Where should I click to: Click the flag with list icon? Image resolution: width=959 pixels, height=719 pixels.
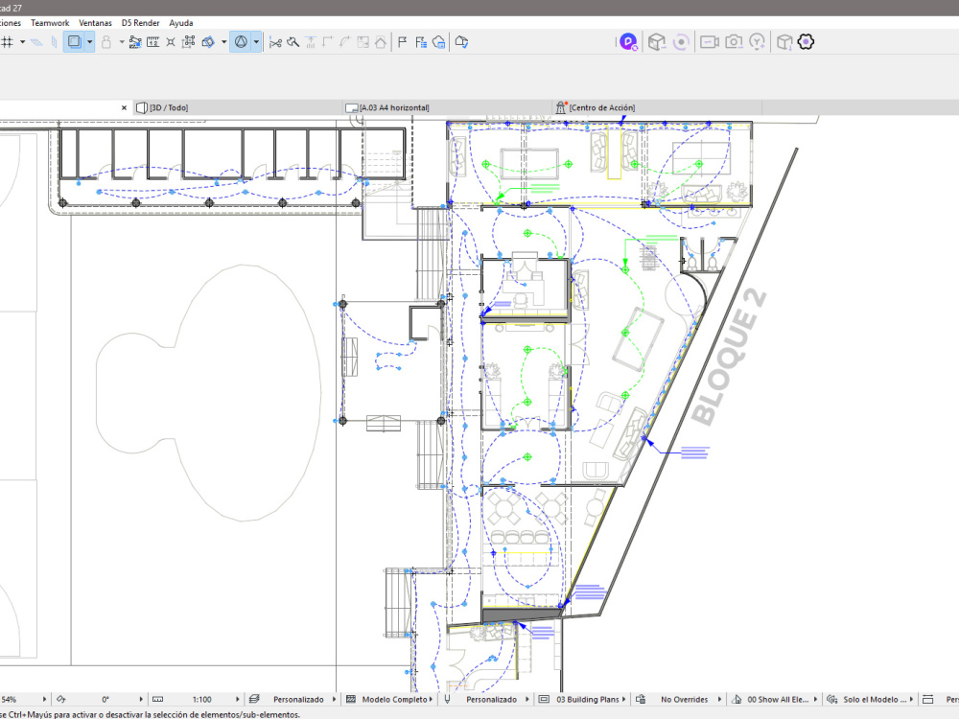[x=421, y=42]
